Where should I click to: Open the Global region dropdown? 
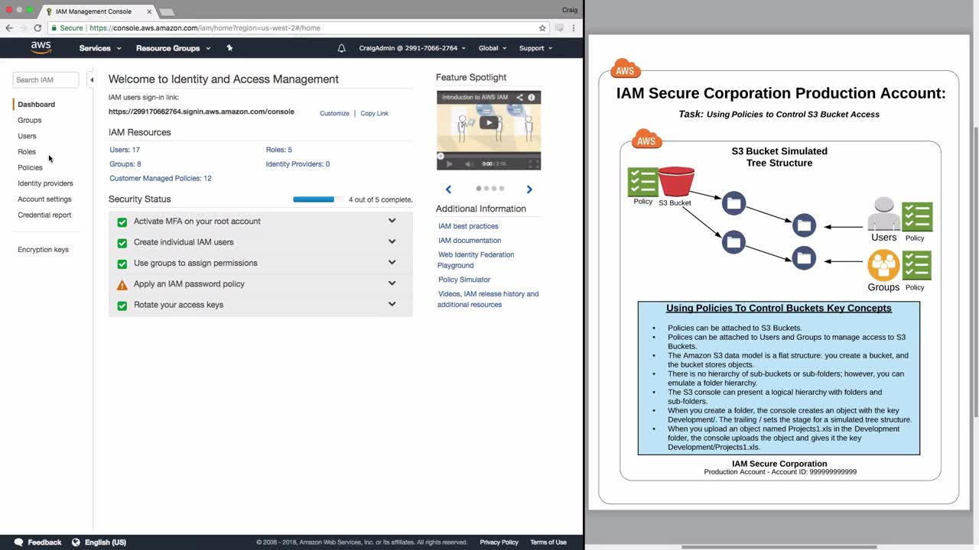pos(493,48)
